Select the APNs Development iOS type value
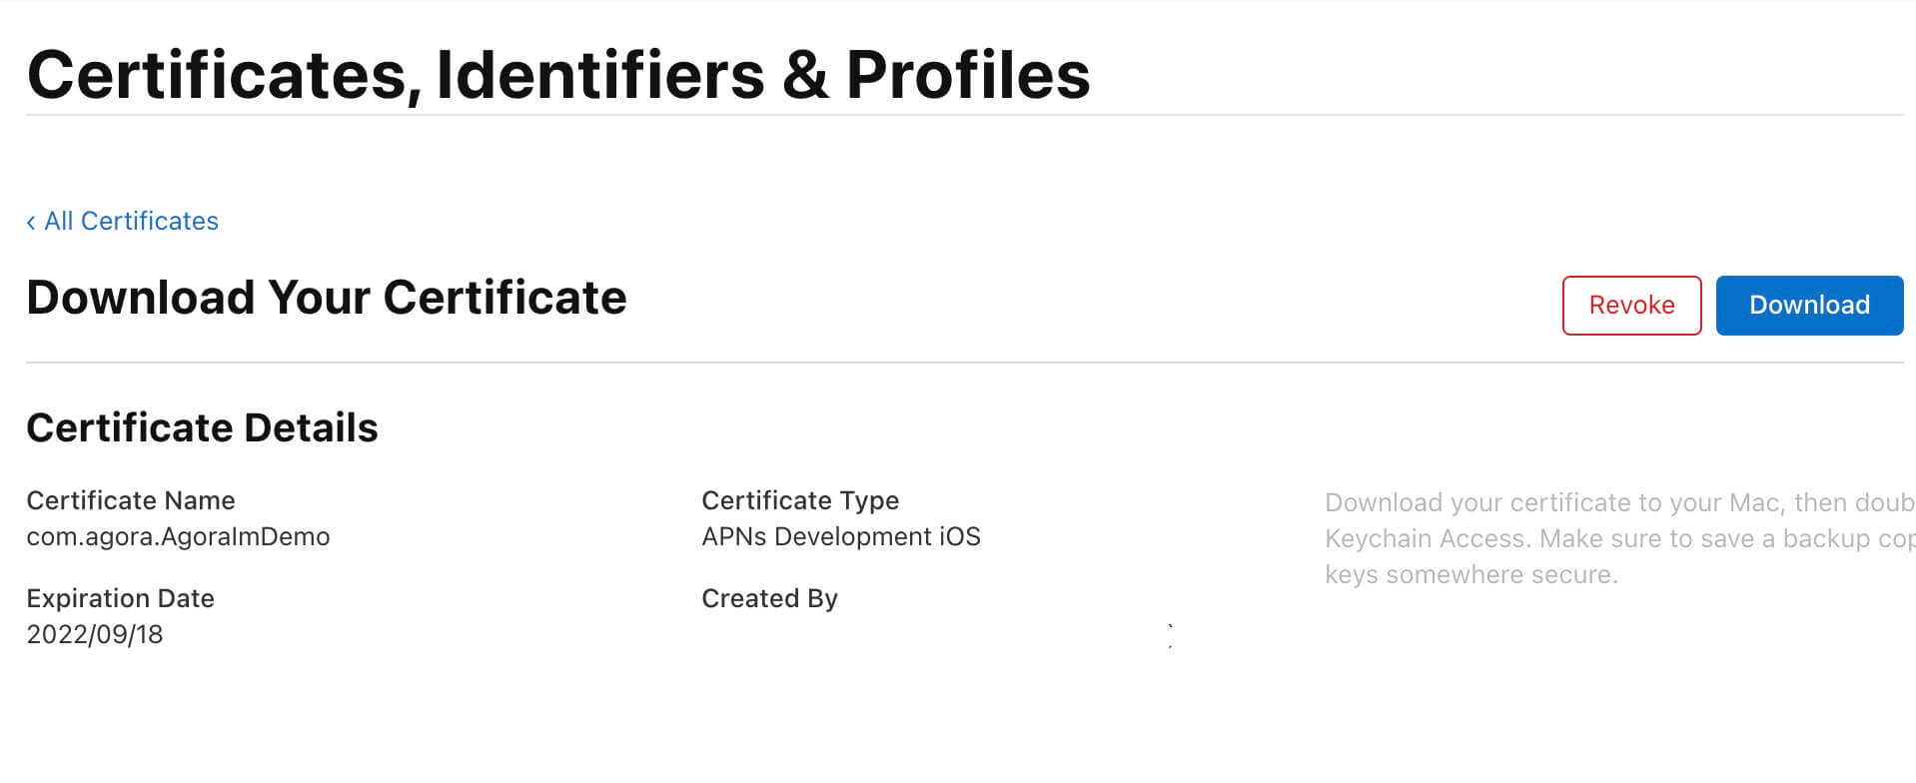 point(840,536)
